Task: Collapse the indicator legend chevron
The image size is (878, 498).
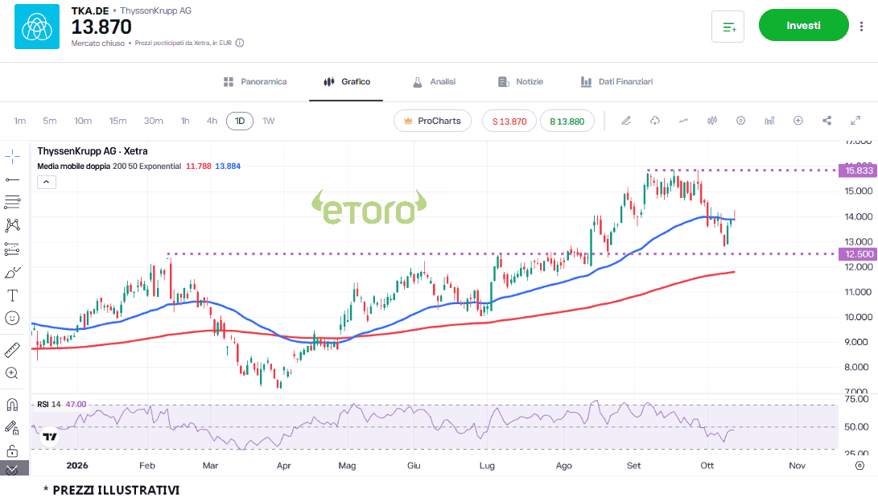Action: point(47,182)
